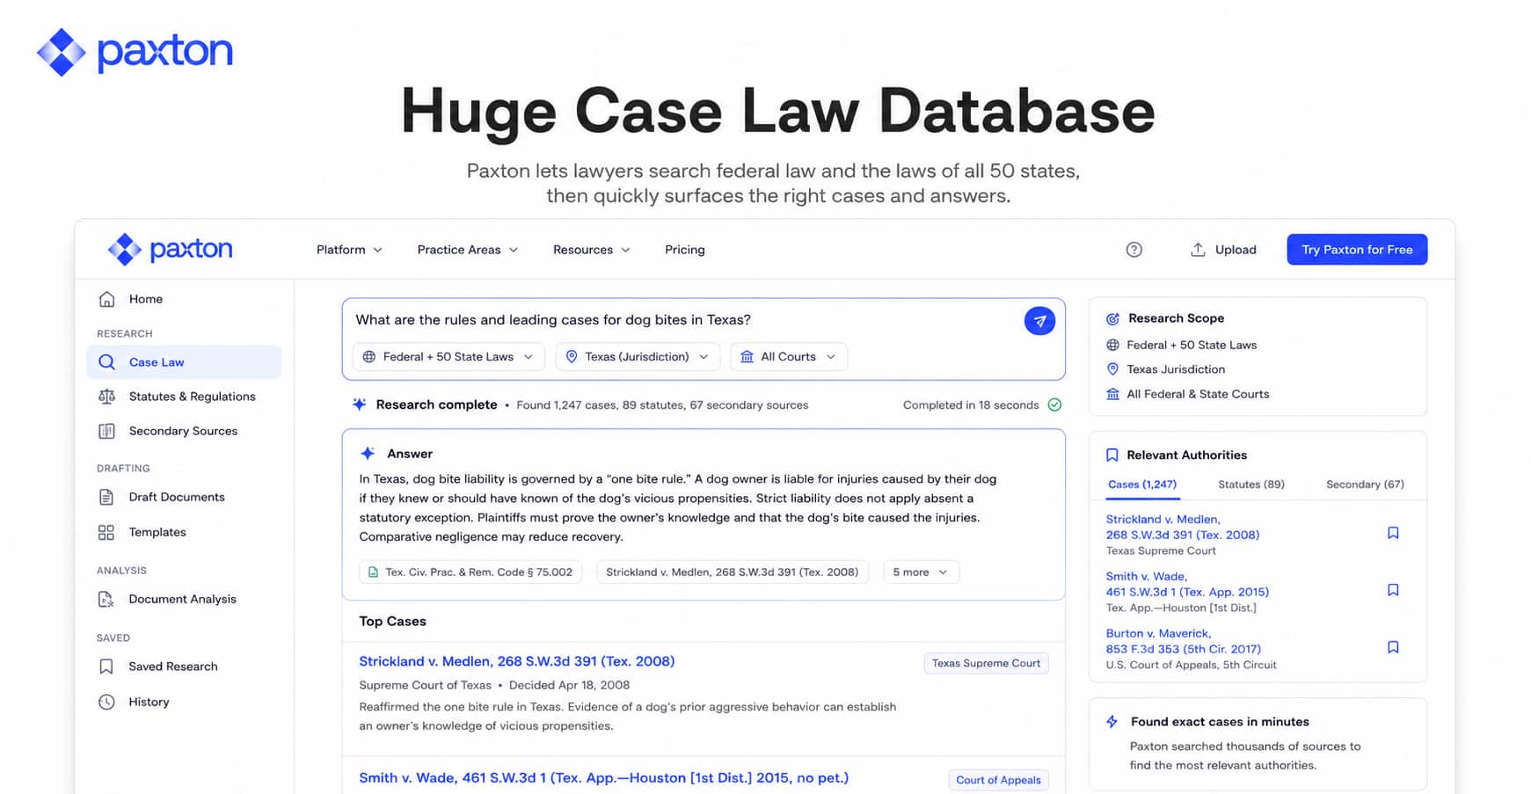This screenshot has height=794, width=1531.
Task: Click the Relevant Authorities bookmark icon
Action: click(1112, 455)
